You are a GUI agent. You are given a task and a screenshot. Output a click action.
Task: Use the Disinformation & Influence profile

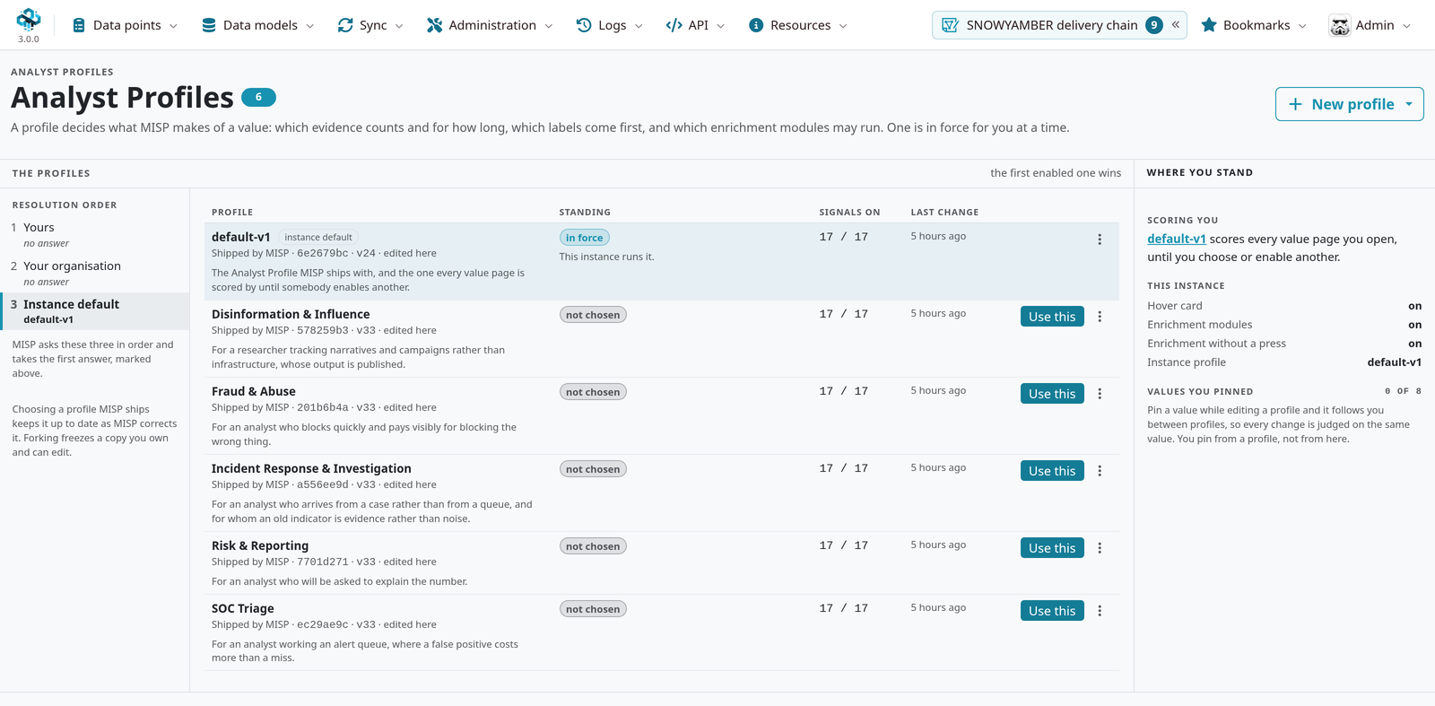pyautogui.click(x=1052, y=317)
